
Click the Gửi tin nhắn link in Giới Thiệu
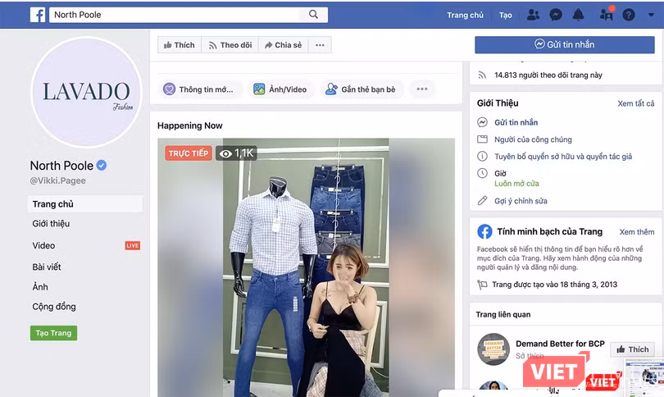pyautogui.click(x=516, y=122)
